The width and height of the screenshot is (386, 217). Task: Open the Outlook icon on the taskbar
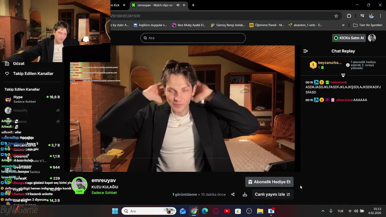pos(182,211)
